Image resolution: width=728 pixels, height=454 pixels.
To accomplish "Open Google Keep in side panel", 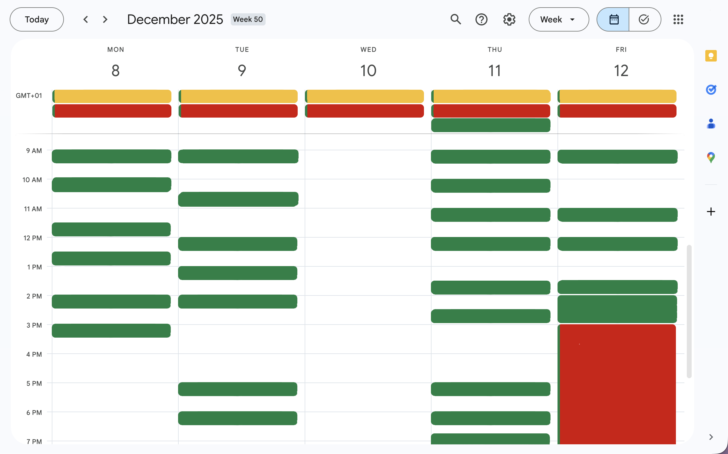I will 711,56.
